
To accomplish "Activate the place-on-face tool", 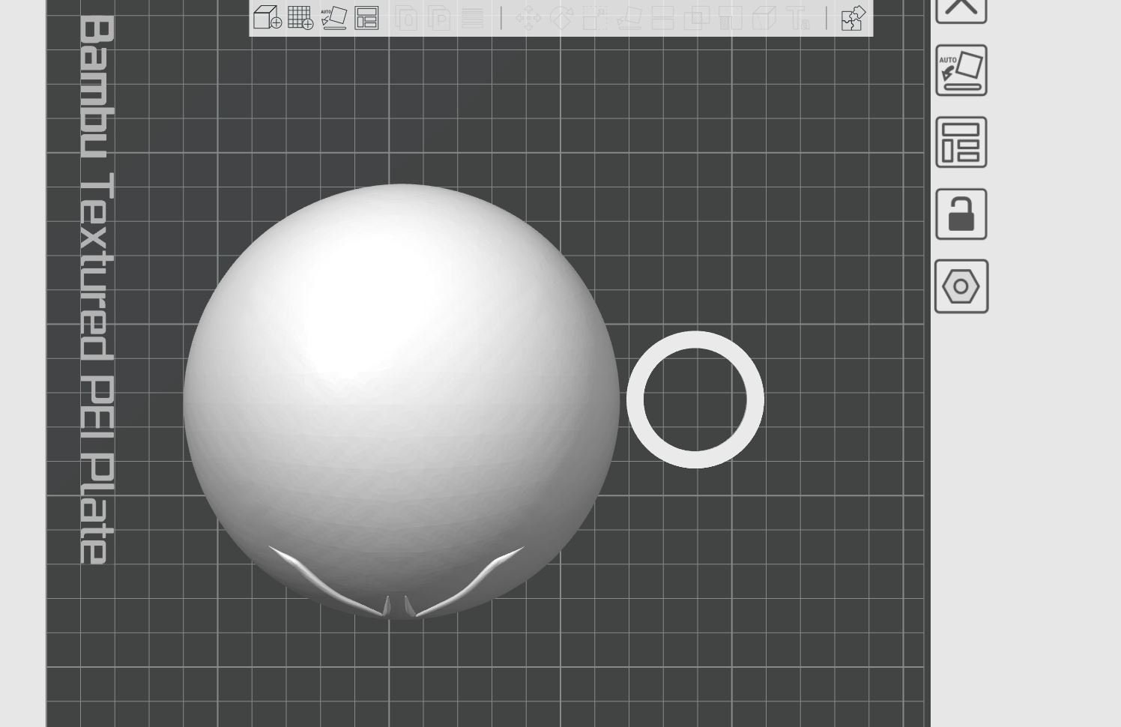I will pyautogui.click(x=630, y=18).
